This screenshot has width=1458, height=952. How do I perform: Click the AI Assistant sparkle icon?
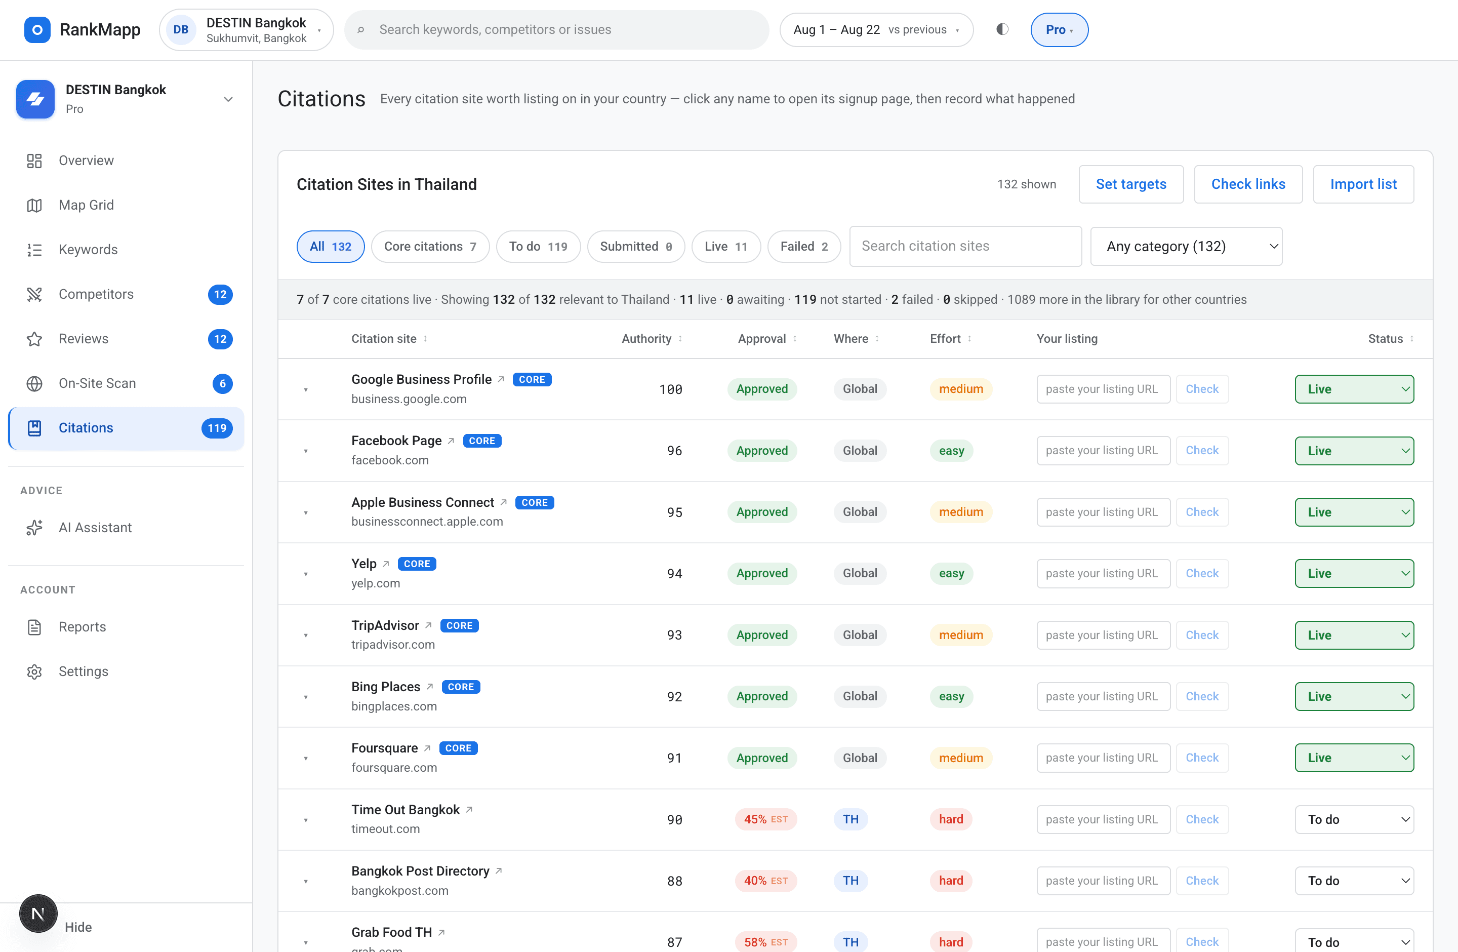34,528
